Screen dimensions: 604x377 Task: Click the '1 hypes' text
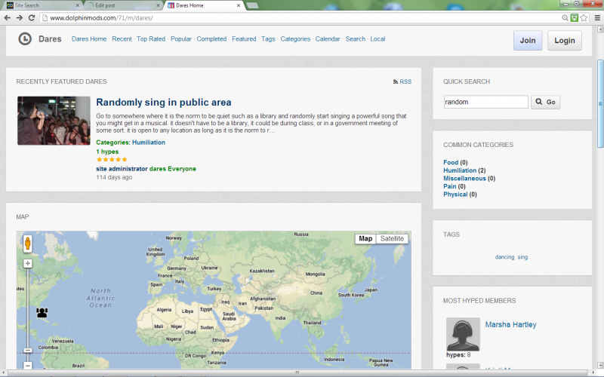[x=107, y=152]
